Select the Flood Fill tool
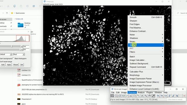 point(177,96)
